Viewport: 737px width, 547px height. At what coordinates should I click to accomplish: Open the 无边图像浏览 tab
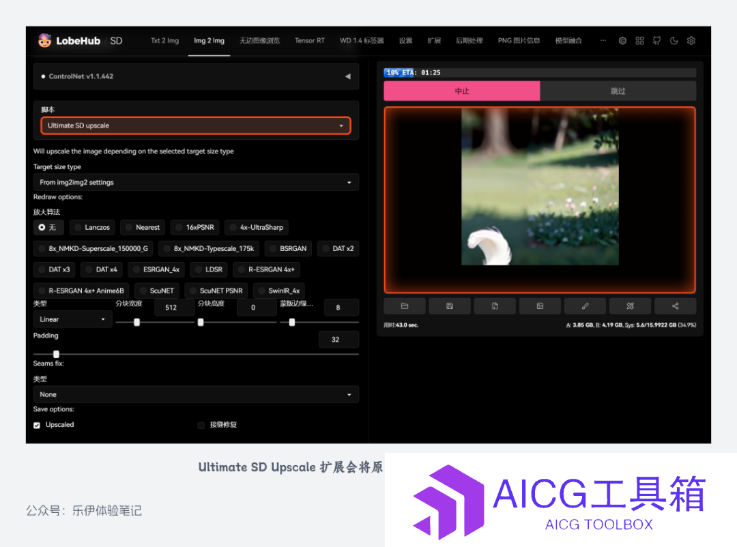pyautogui.click(x=259, y=41)
